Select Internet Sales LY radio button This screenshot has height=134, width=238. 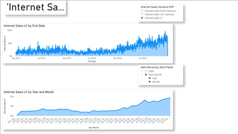click(x=142, y=18)
